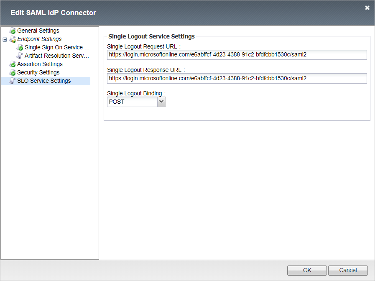Click the Endpoint Settings folder icon
This screenshot has width=375, height=281.
[13, 39]
